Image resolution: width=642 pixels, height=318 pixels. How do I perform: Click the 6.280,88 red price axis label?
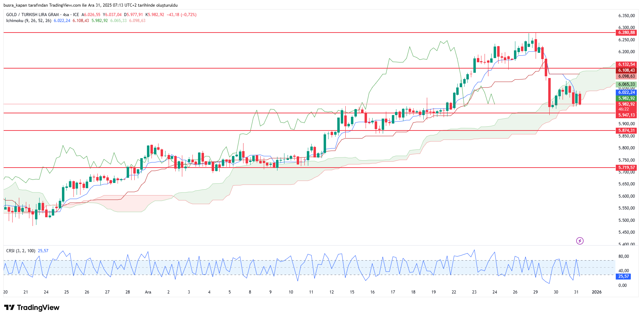click(626, 33)
